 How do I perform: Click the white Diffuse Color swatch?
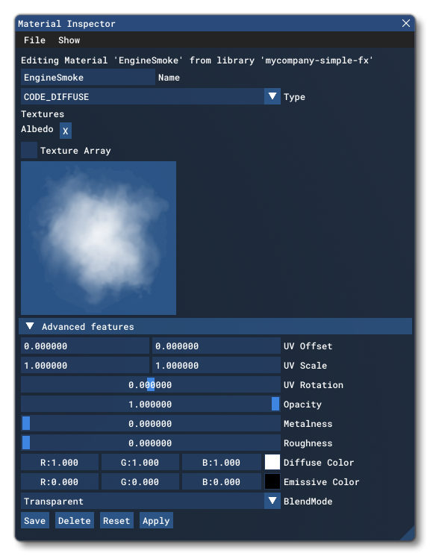tap(272, 462)
